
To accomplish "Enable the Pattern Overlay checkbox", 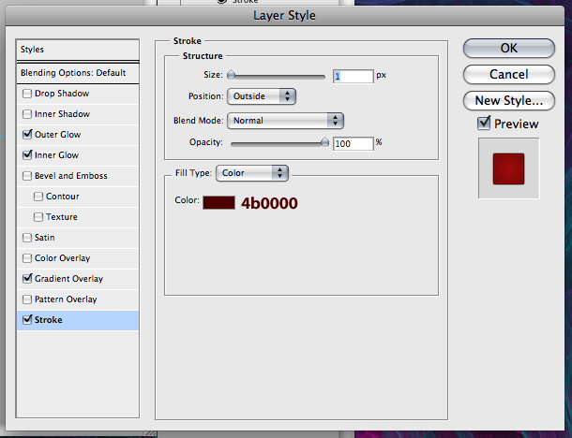I will coord(27,299).
